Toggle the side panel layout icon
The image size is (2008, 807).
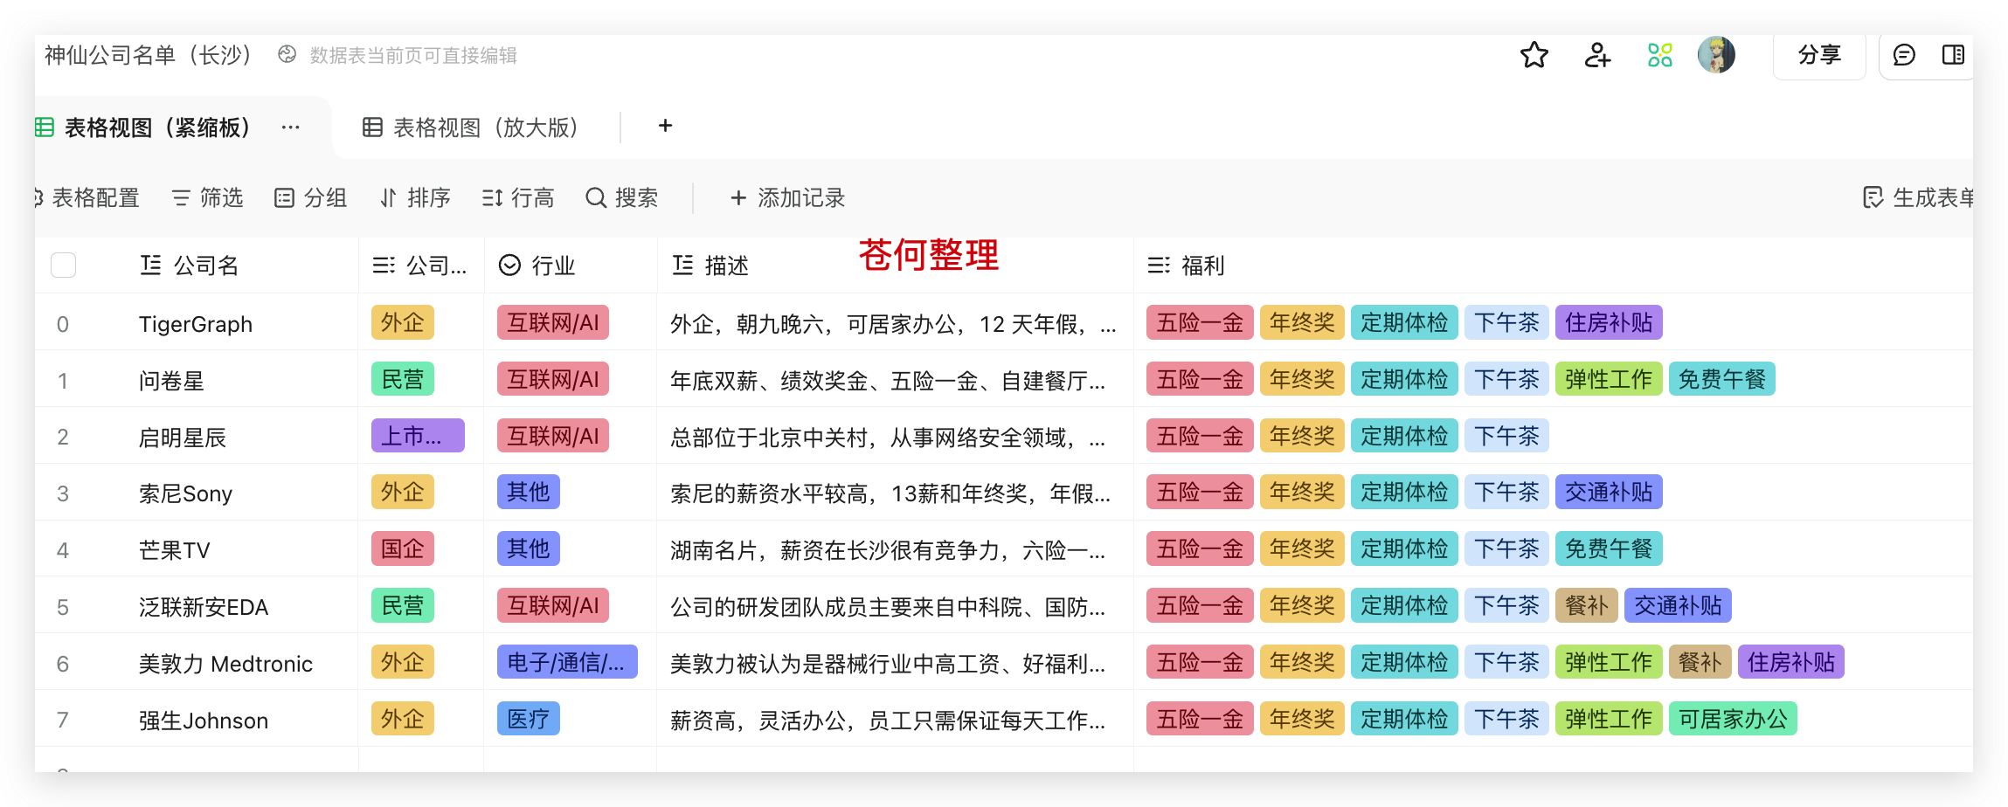1953,55
